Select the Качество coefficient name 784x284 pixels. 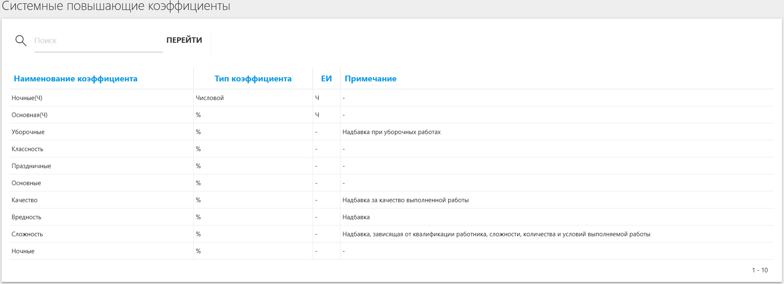(25, 200)
